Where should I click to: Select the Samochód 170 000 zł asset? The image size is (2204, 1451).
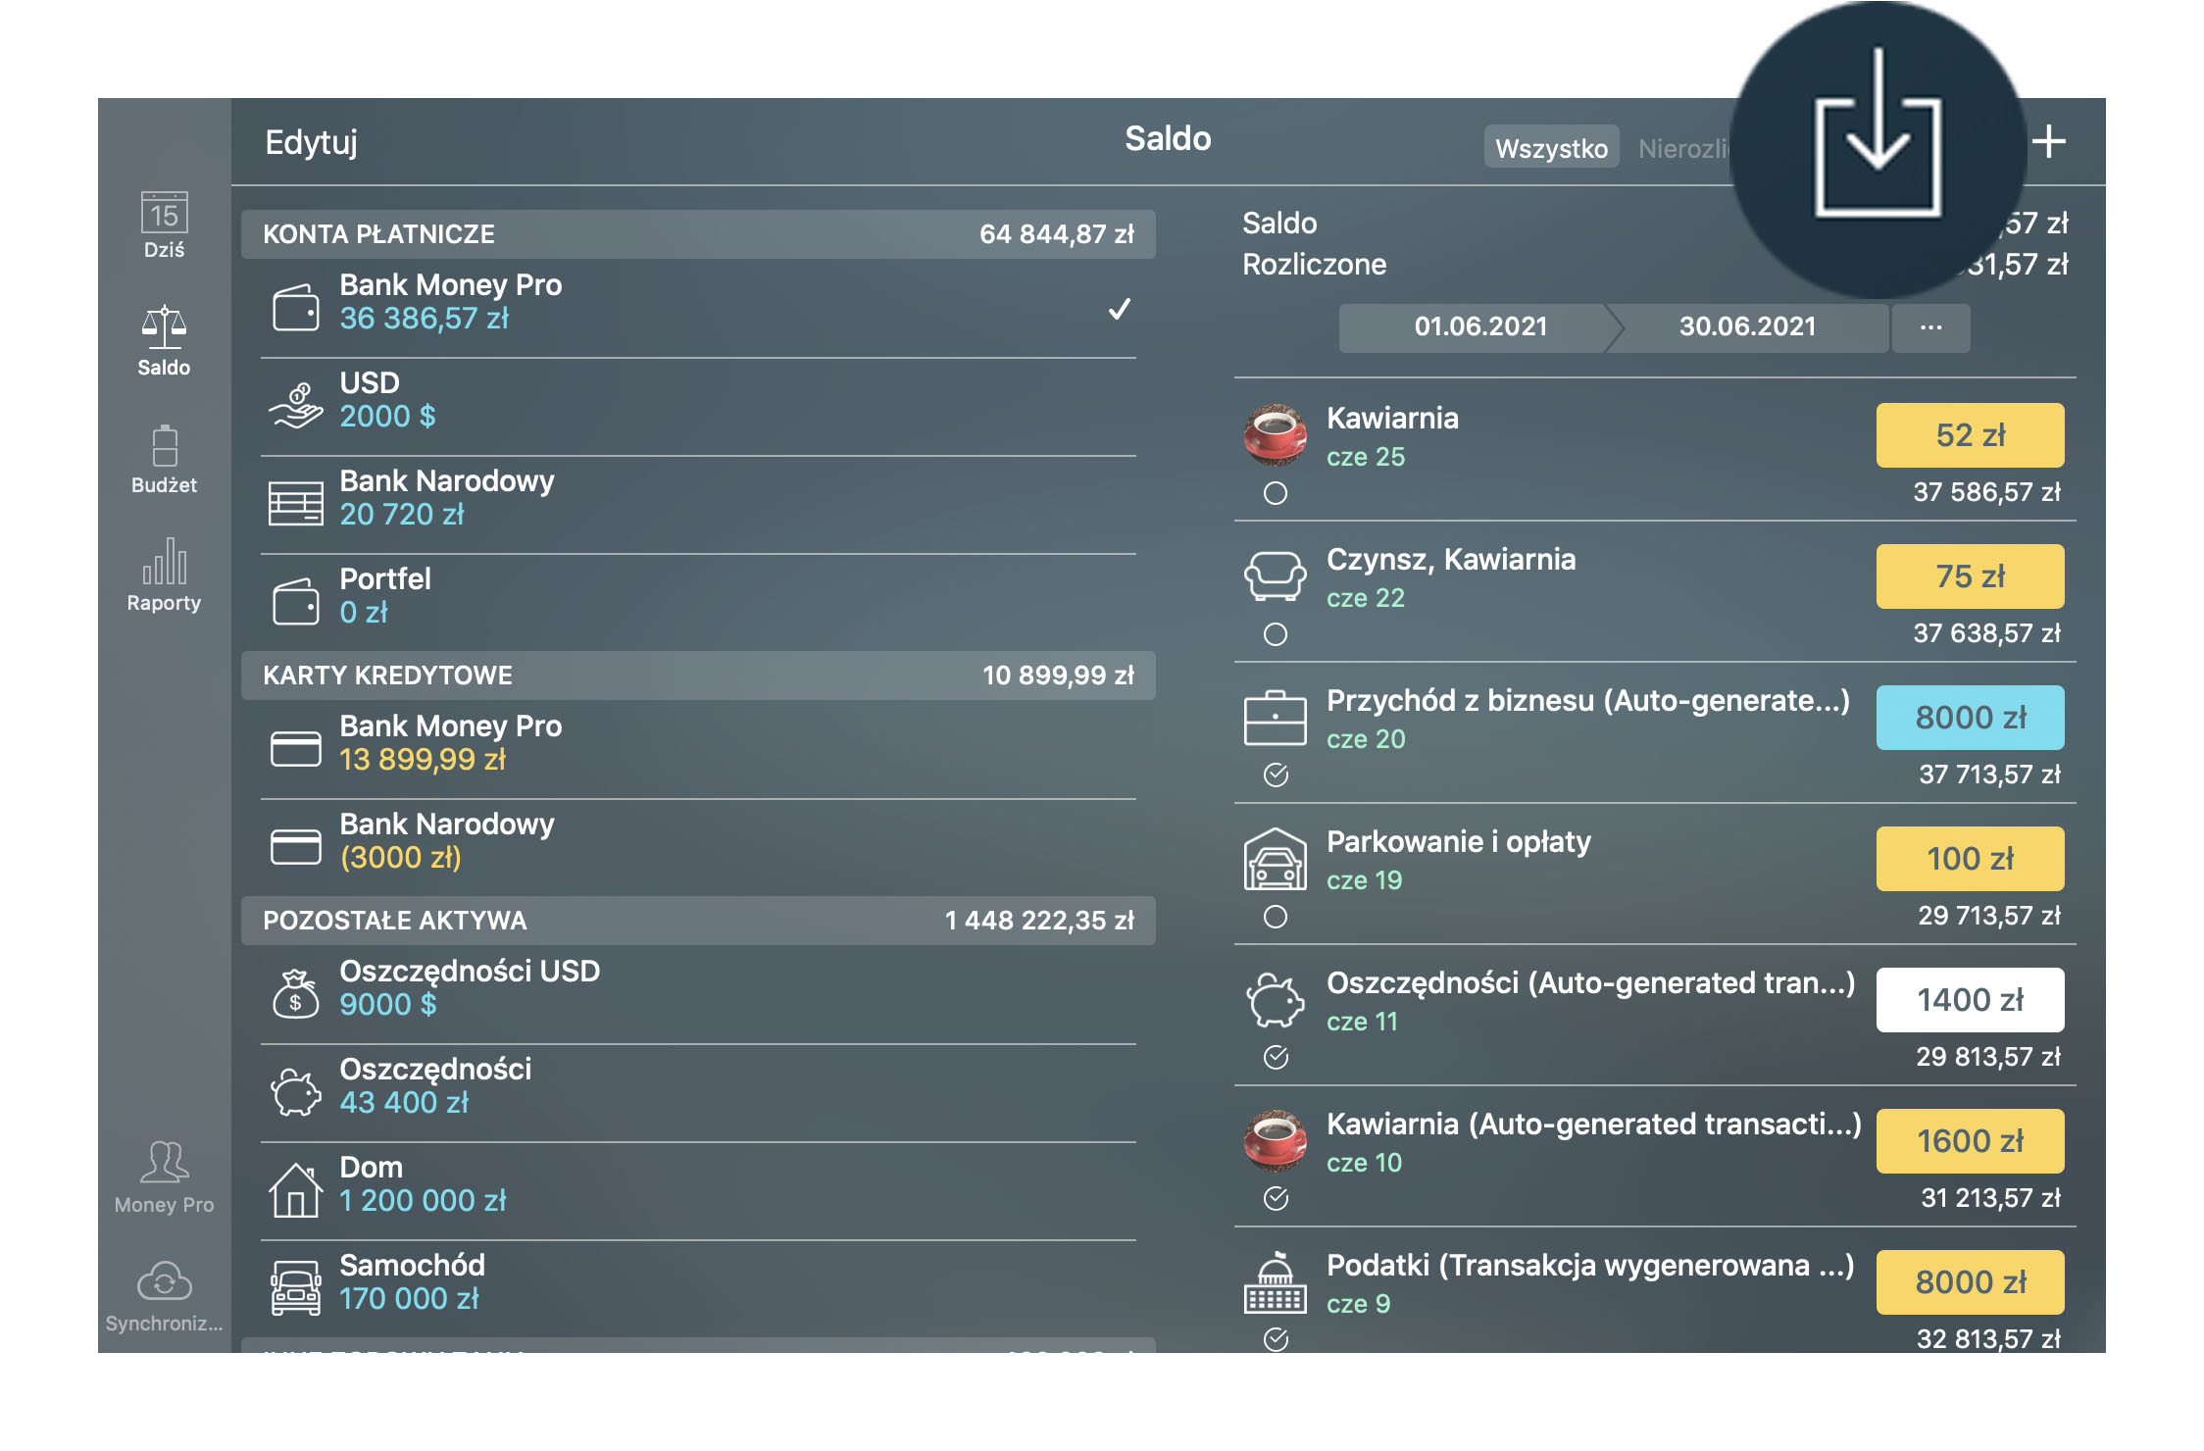click(698, 1288)
